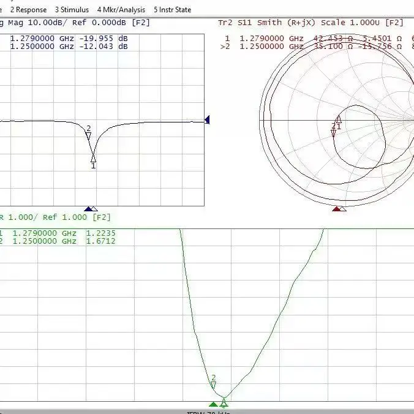Click the -12.043 dB marker readout
Viewport: 414px width, 414px height.
coord(103,47)
